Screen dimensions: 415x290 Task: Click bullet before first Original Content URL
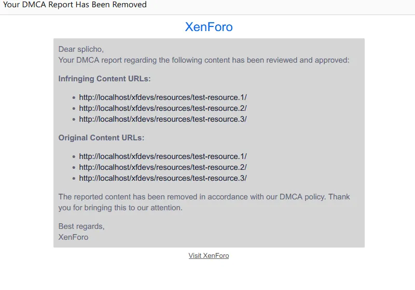click(74, 156)
